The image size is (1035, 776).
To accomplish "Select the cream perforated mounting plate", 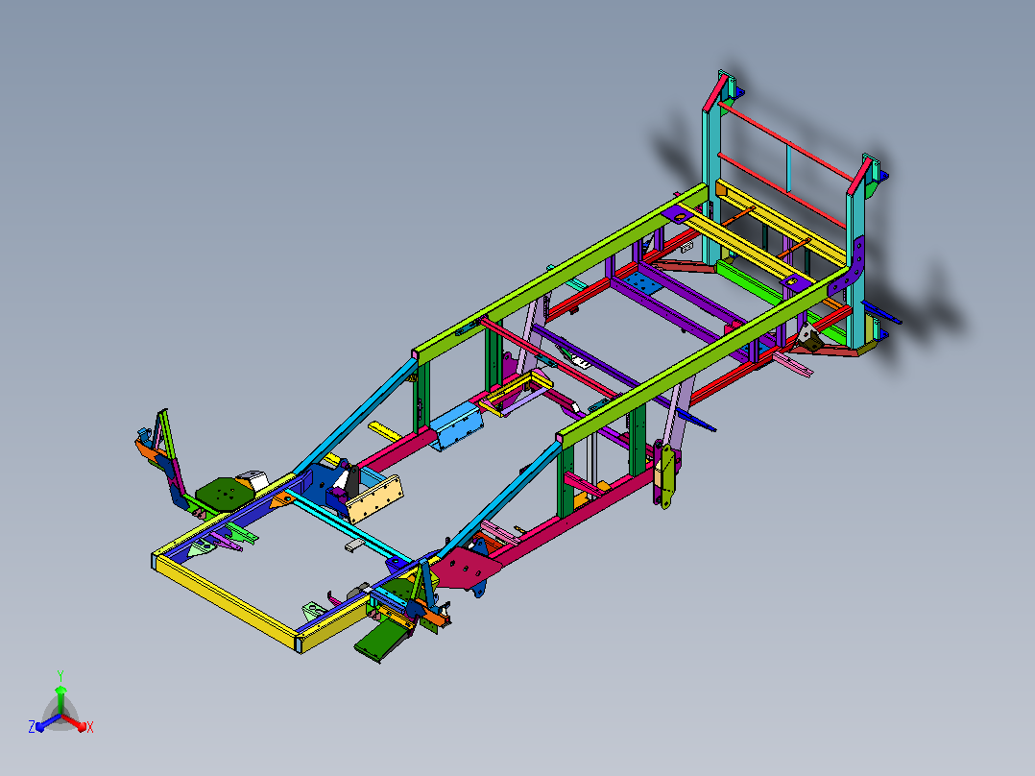I will pos(374,499).
